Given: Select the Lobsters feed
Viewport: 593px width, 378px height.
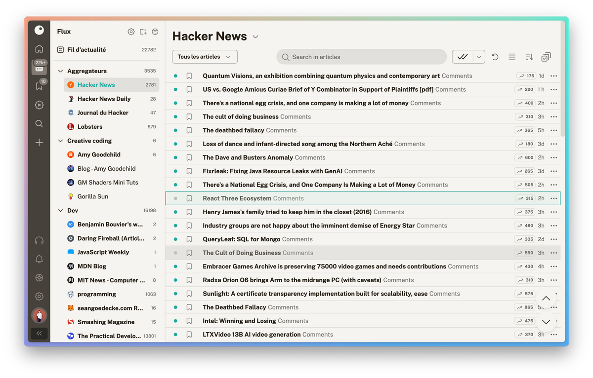Looking at the screenshot, I should pyautogui.click(x=90, y=127).
